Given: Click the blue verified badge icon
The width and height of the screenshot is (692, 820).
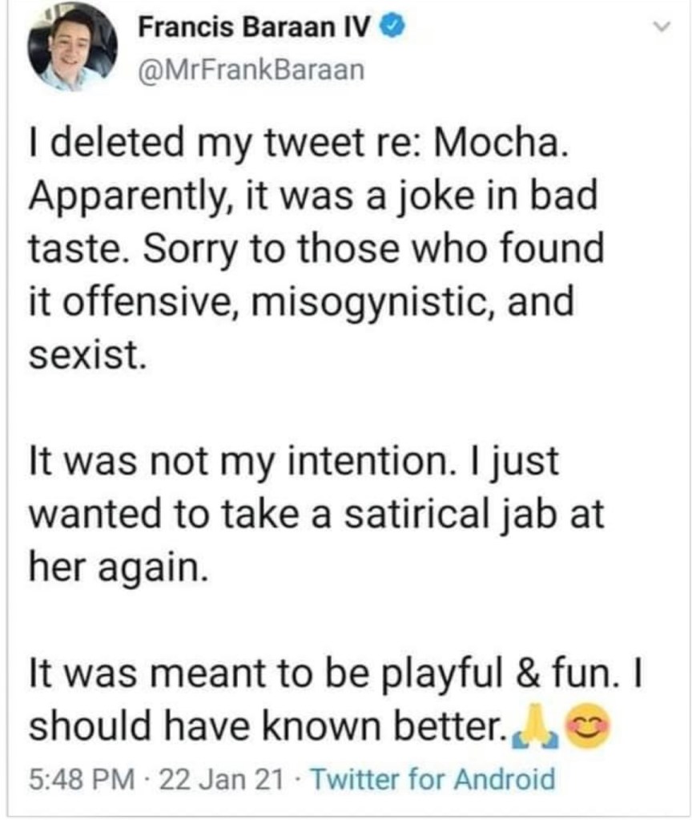Looking at the screenshot, I should click(x=392, y=30).
